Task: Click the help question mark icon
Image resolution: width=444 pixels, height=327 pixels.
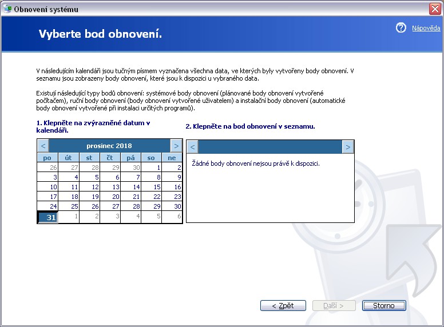Action: coord(401,27)
